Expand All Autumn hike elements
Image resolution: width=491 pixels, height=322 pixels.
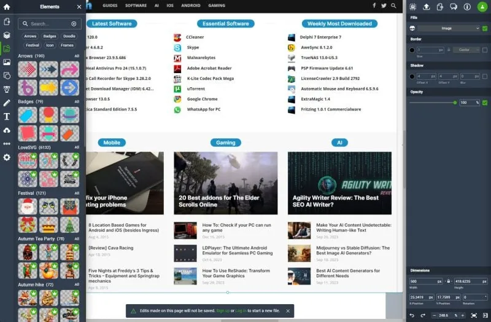(x=77, y=285)
